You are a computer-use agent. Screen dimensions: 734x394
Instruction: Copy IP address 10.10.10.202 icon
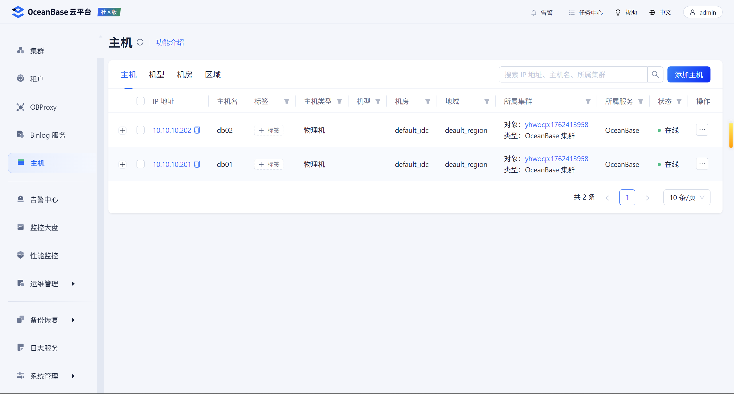click(x=197, y=130)
